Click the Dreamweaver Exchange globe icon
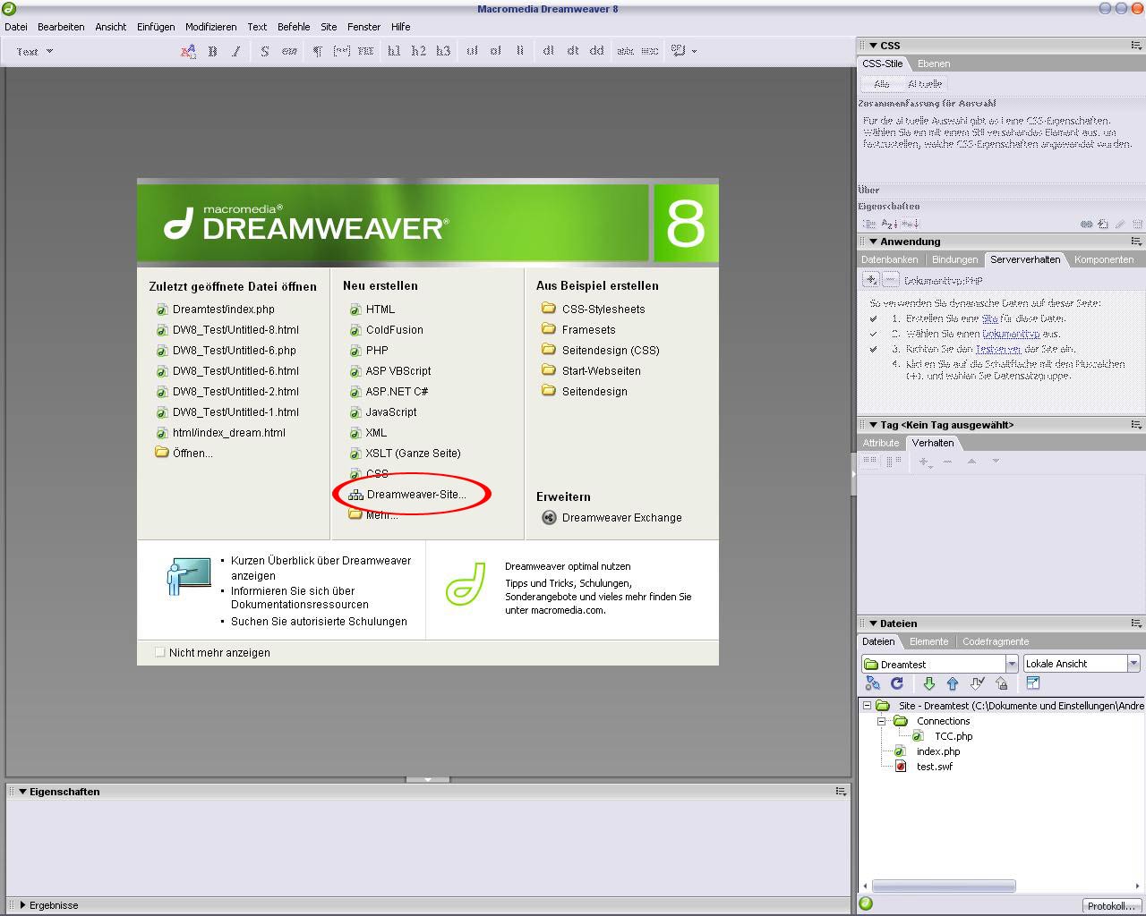The image size is (1146, 916). point(550,518)
